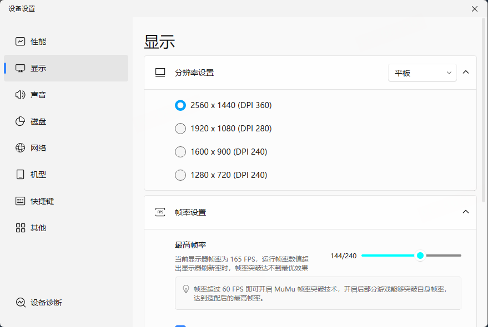Open the 平板 device type dropdown
This screenshot has width=488, height=327.
pos(422,73)
